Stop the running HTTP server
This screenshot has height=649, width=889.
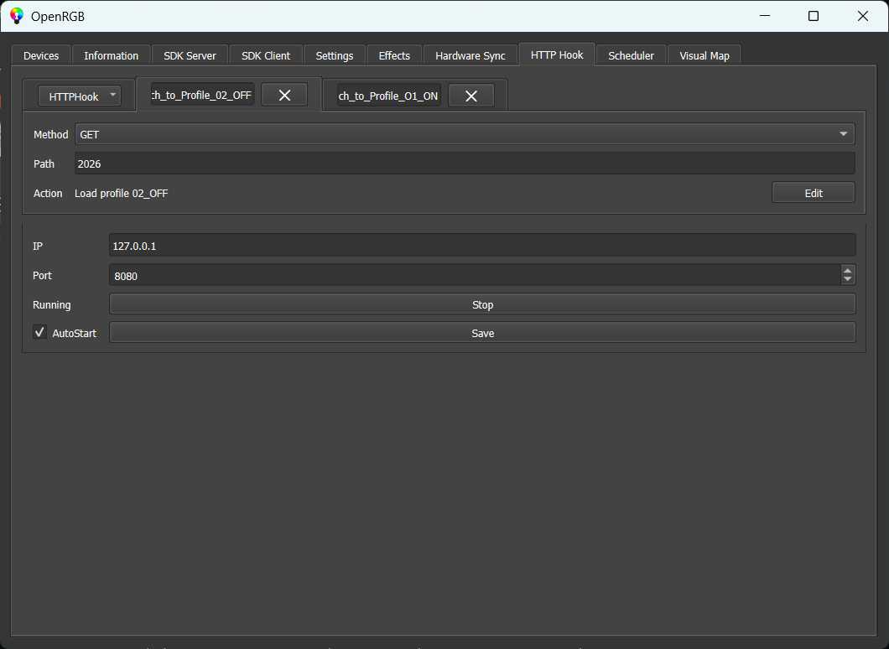pos(482,304)
